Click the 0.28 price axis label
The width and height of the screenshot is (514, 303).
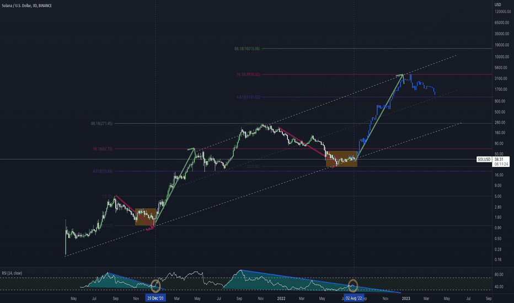pyautogui.click(x=497, y=249)
